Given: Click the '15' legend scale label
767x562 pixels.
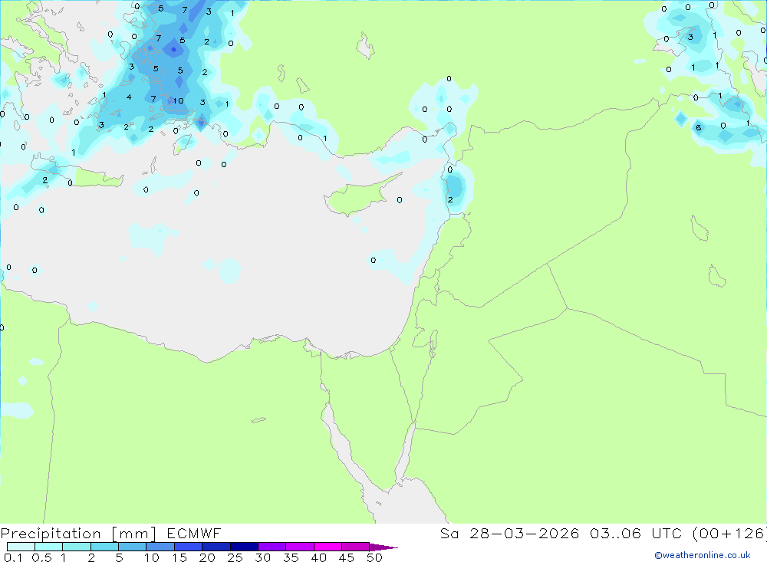Looking at the screenshot, I should [179, 557].
